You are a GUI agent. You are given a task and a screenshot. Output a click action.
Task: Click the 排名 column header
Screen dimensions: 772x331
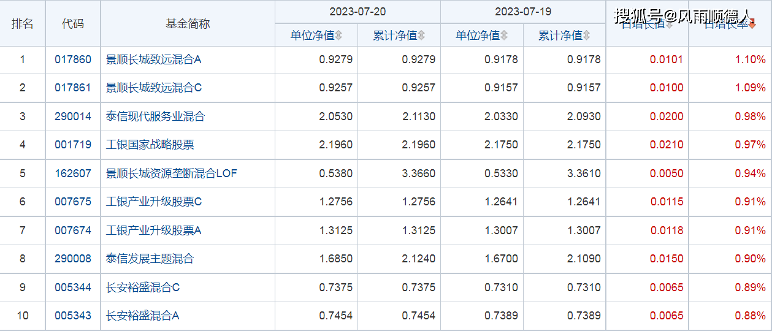(23, 24)
